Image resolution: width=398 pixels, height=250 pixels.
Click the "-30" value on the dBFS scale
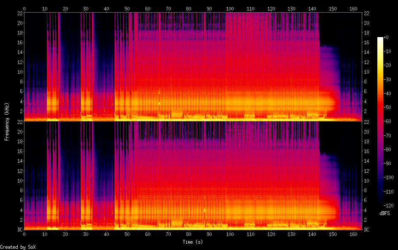(x=387, y=79)
